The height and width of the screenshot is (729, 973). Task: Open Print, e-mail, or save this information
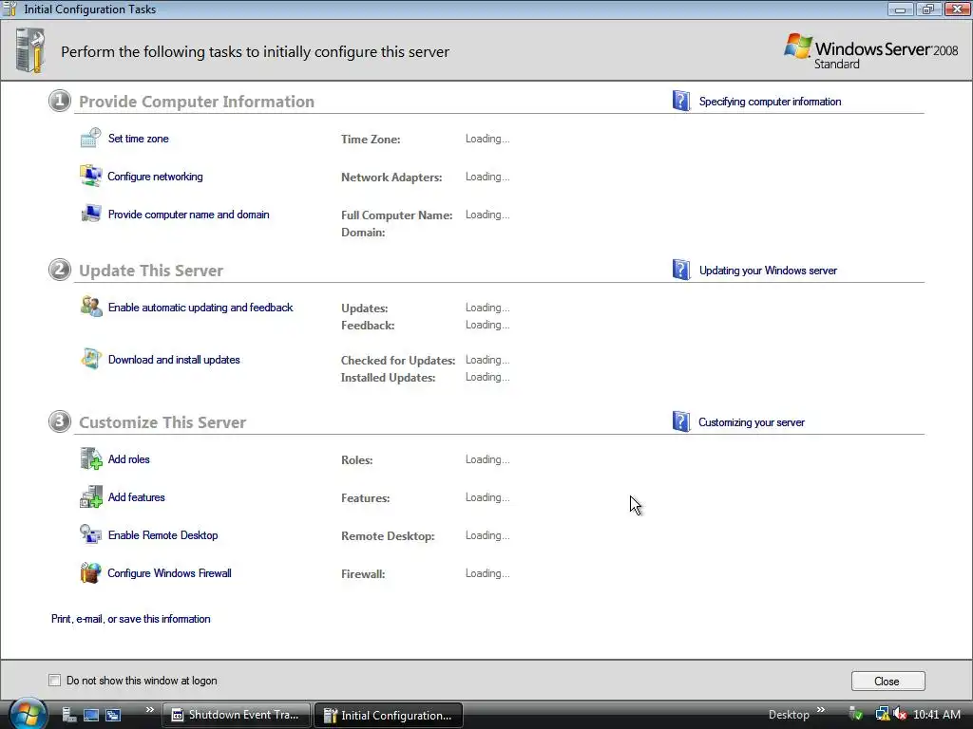(131, 618)
